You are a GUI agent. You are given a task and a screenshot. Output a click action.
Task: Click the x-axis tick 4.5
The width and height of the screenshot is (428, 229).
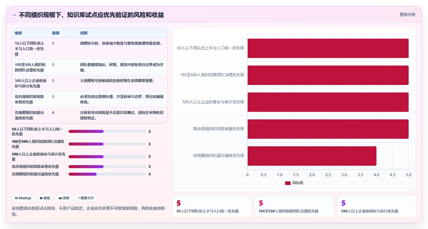coord(393,175)
